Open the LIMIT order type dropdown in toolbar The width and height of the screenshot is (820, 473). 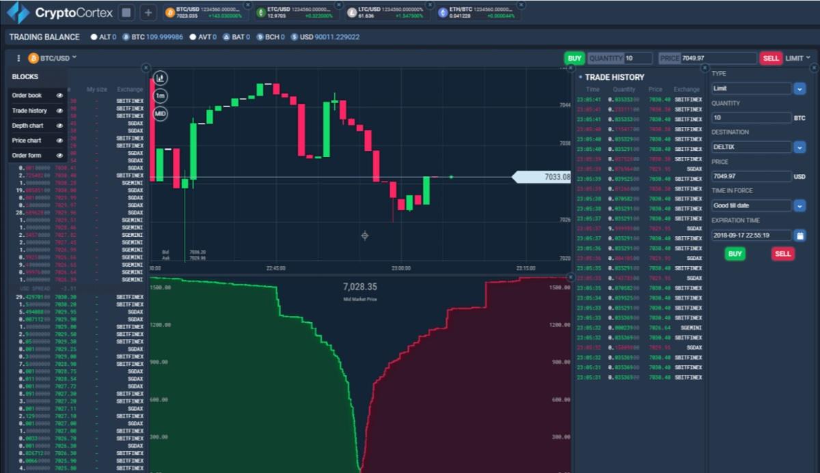click(x=799, y=58)
